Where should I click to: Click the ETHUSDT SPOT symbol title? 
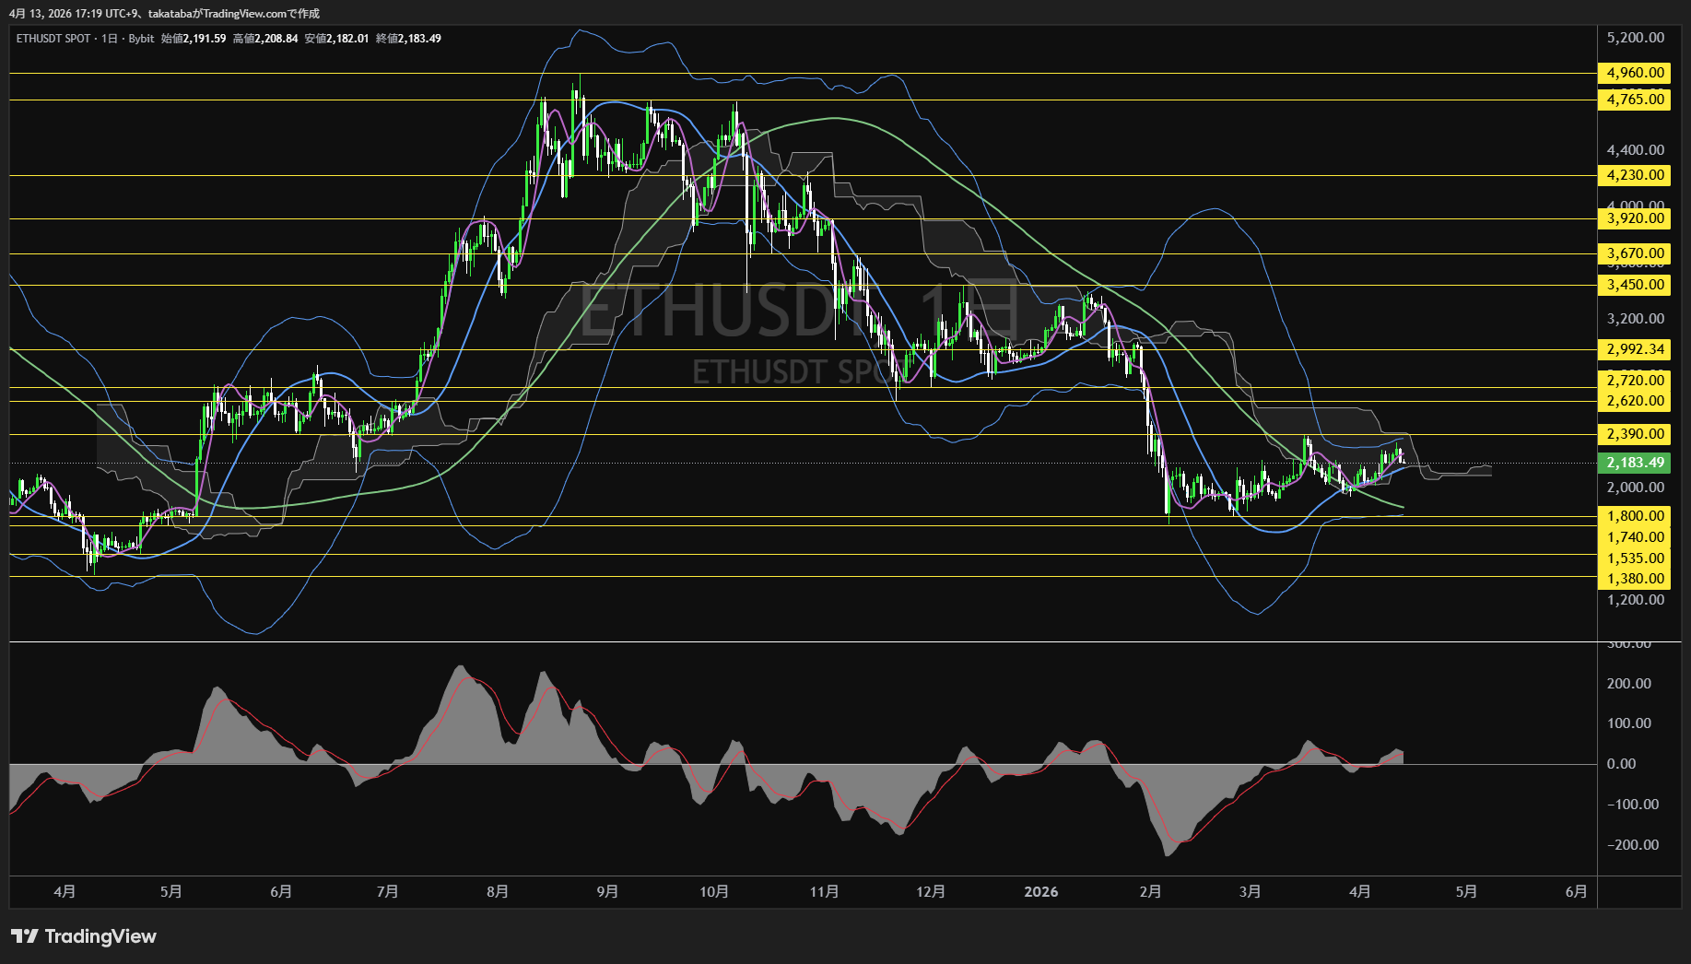[53, 39]
